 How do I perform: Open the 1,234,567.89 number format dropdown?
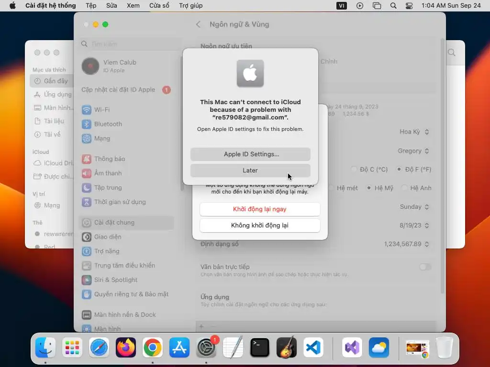coord(407,244)
